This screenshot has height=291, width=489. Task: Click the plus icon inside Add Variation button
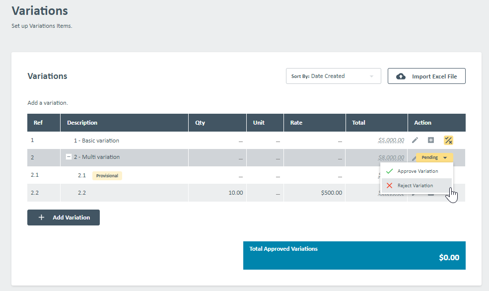click(x=42, y=218)
